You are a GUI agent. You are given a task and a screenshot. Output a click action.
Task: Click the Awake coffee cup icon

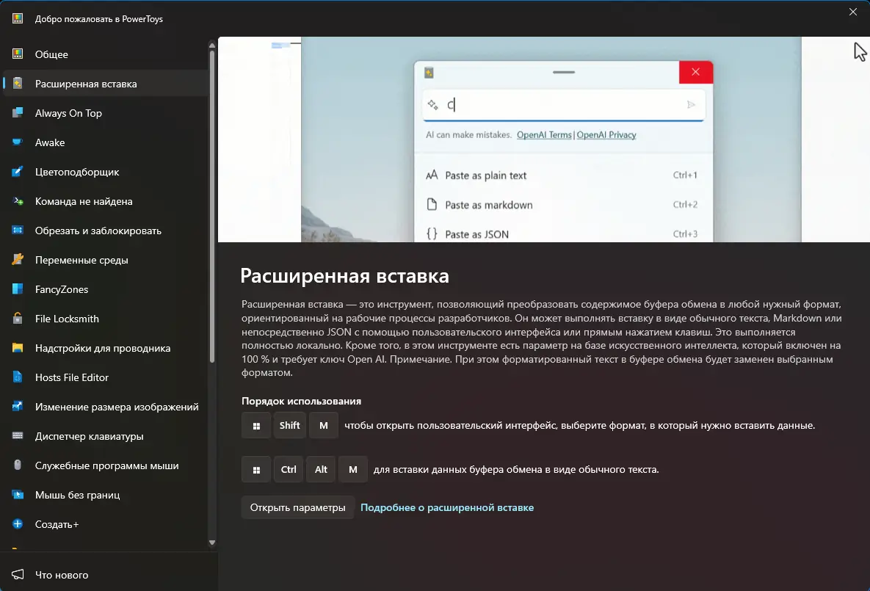[18, 142]
